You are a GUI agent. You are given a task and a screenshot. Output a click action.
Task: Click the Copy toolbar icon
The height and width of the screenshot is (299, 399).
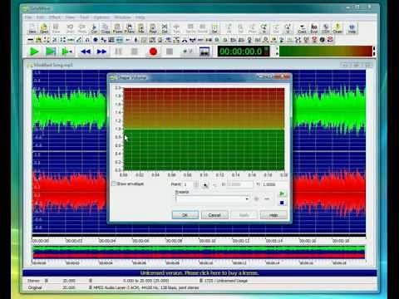106,28
